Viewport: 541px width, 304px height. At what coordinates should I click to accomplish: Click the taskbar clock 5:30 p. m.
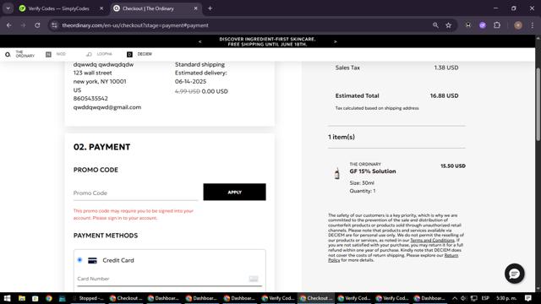coord(506,298)
